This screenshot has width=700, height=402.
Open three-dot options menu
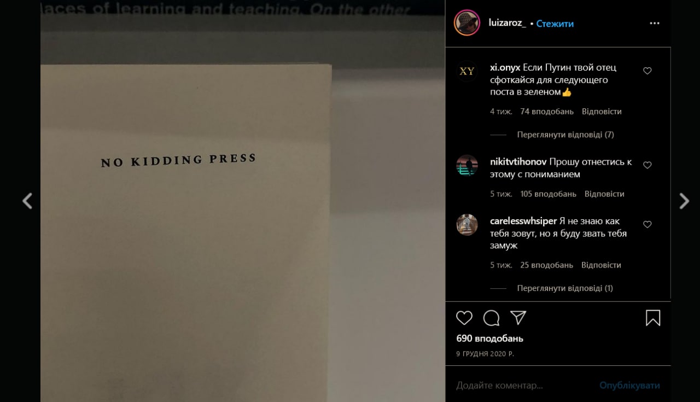pyautogui.click(x=655, y=24)
